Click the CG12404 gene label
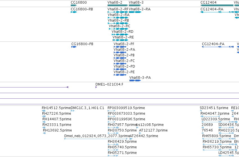The width and height of the screenshot is (239, 157). [x=208, y=3]
